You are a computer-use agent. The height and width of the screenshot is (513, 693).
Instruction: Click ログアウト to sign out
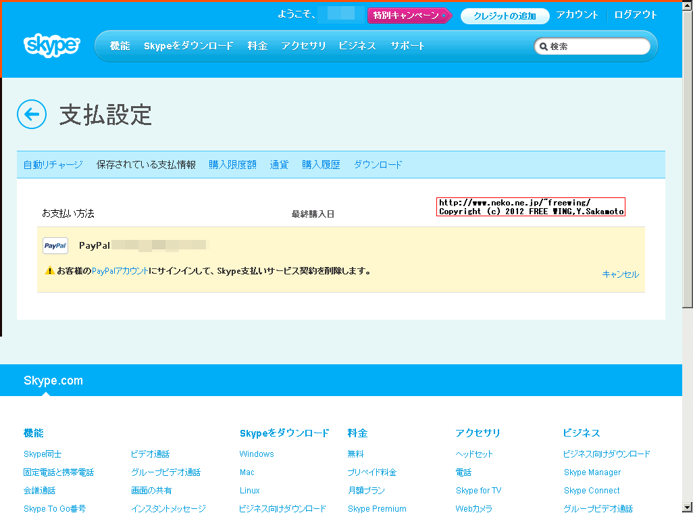pyautogui.click(x=635, y=15)
